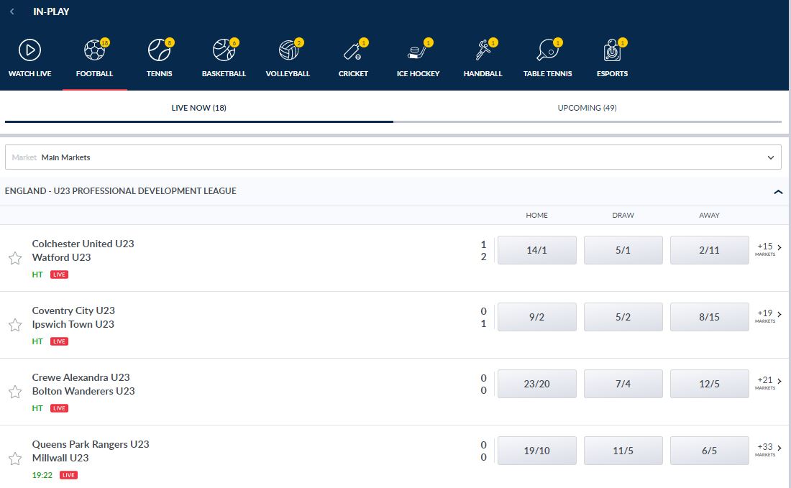The image size is (791, 488).
Task: Click the 19:22 match clock
Action: pyautogui.click(x=42, y=475)
